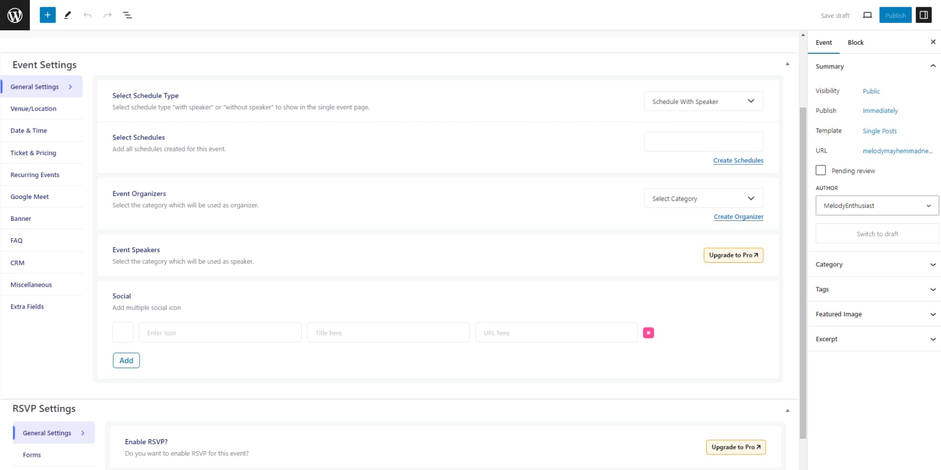
Task: Open the Document Overview list view
Action: click(127, 15)
